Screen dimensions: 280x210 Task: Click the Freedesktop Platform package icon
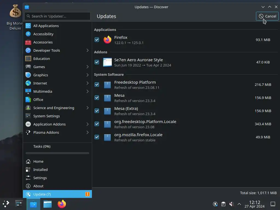click(107, 85)
